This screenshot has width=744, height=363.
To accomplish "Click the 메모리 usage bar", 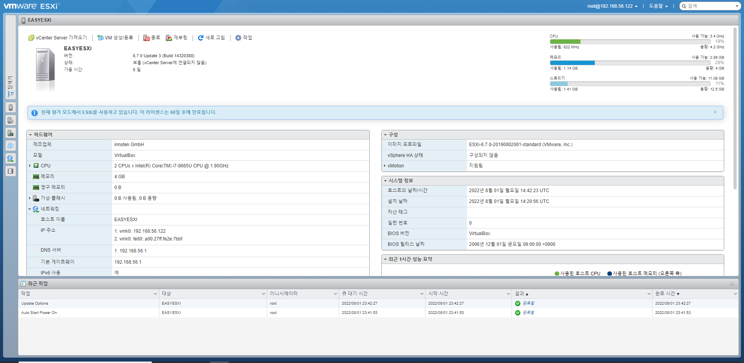I will point(630,63).
